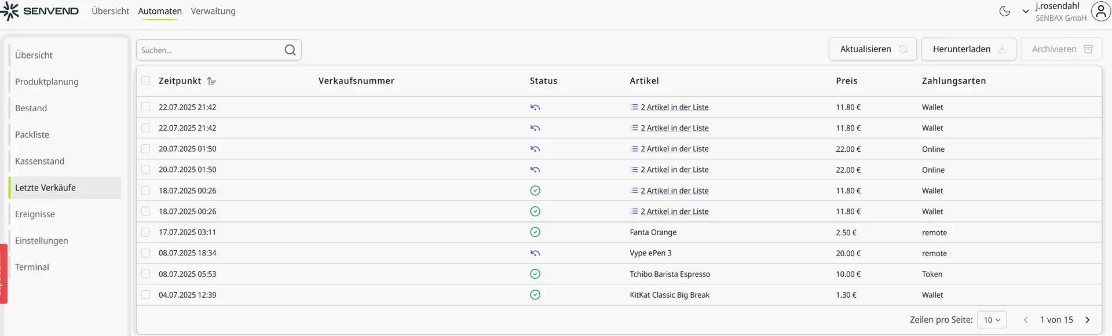The image size is (1112, 336).
Task: Click the j.rosendahl account name
Action: coord(1058,6)
